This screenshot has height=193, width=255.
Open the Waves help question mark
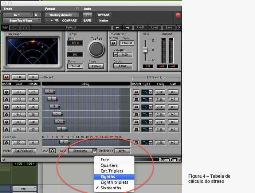pyautogui.click(x=179, y=28)
